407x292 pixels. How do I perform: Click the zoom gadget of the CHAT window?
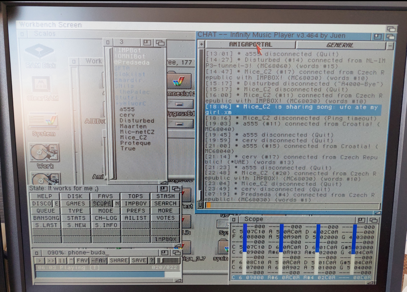[378, 36]
